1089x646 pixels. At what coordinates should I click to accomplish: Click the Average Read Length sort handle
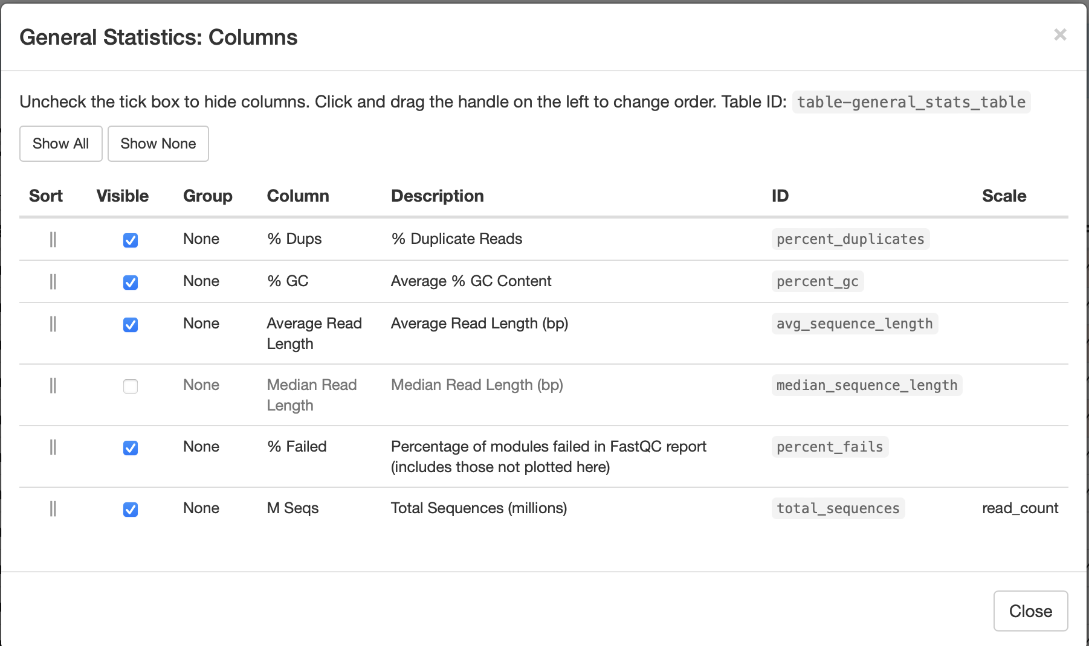pos(53,324)
